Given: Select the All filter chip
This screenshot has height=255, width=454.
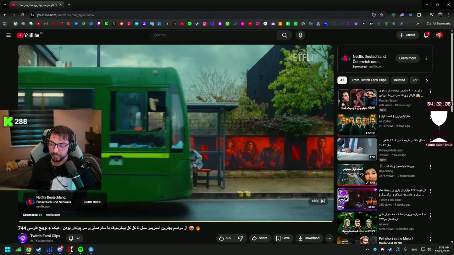Looking at the screenshot, I should click(342, 80).
